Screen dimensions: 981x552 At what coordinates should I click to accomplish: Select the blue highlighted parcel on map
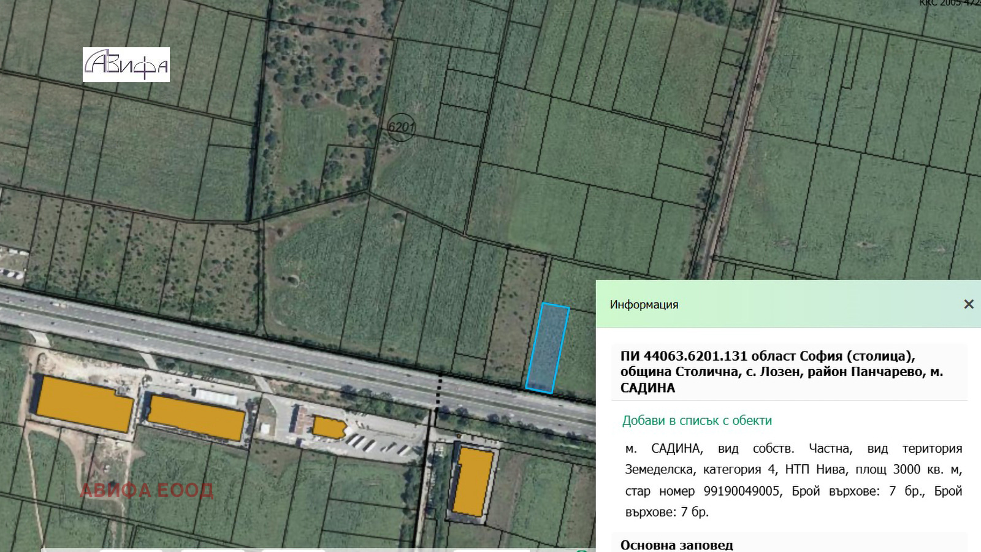tap(548, 348)
